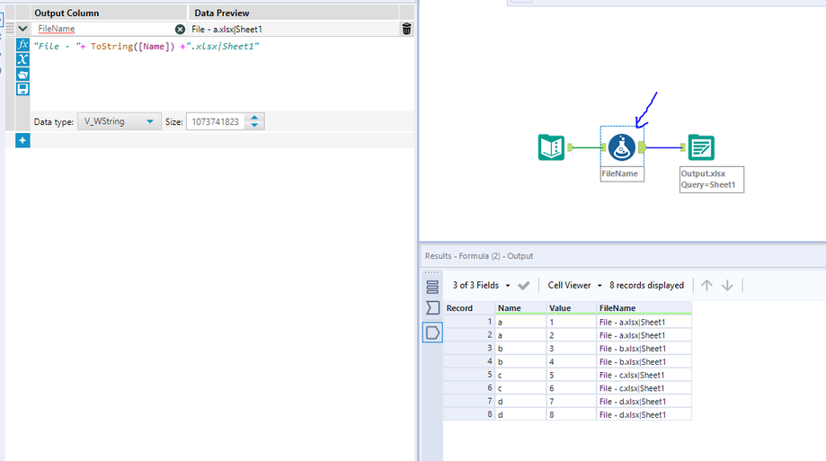Sort by the Name column header
826x461 pixels.
(x=520, y=308)
